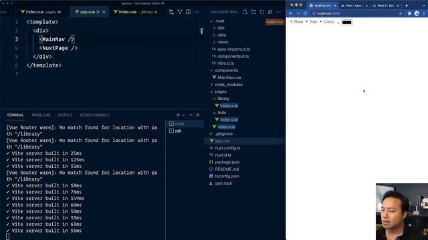Split the editor with the split icon

coord(188,12)
